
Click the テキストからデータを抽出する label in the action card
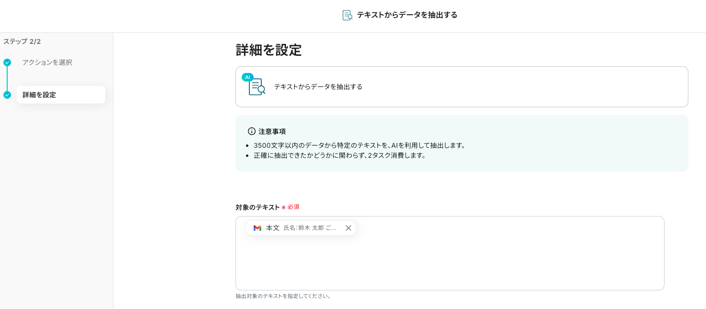point(318,87)
